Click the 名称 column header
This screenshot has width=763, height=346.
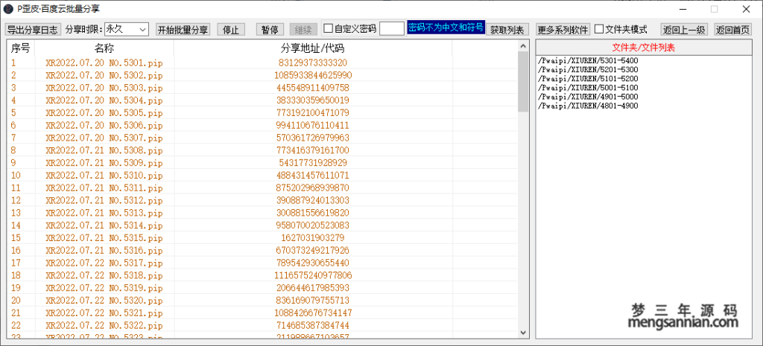[x=104, y=48]
